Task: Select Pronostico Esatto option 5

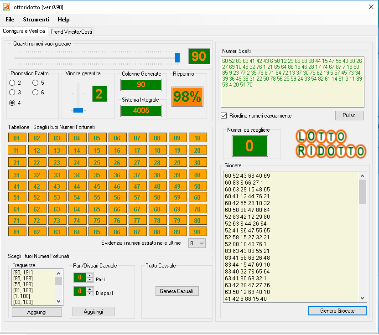Action: coord(38,83)
